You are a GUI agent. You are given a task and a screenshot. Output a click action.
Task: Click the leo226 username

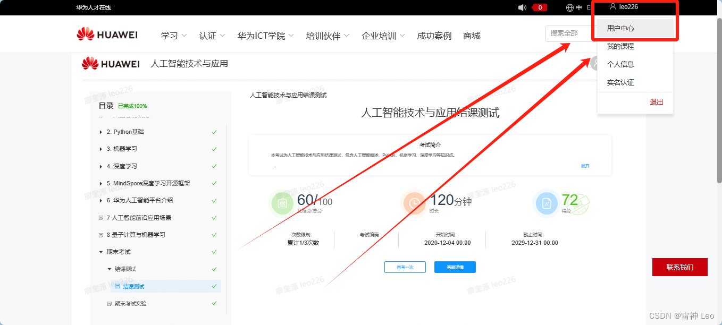coord(628,7)
